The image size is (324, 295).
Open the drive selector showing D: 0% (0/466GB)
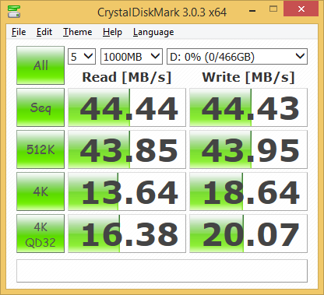pyautogui.click(x=237, y=56)
